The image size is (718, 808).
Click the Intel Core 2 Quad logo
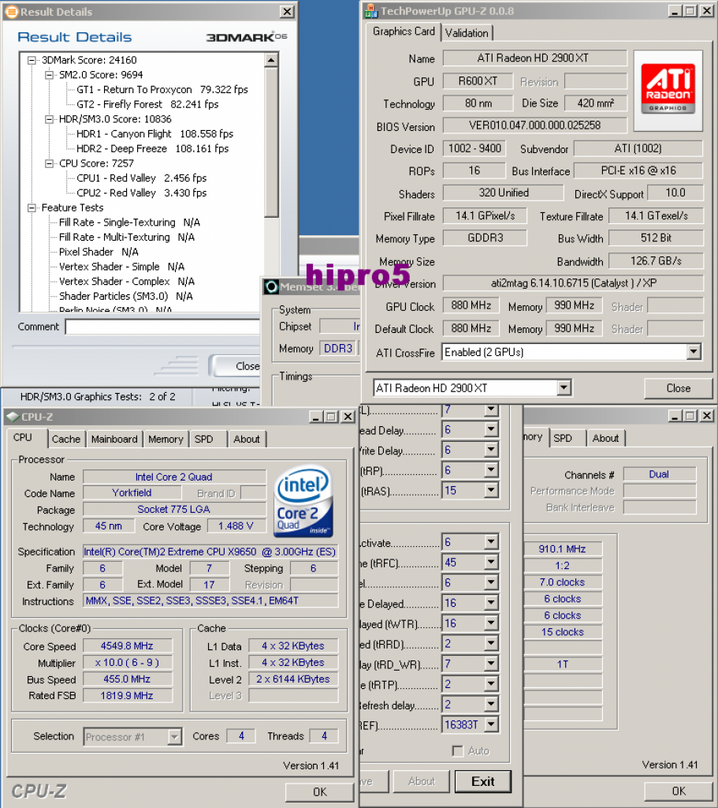(x=303, y=502)
